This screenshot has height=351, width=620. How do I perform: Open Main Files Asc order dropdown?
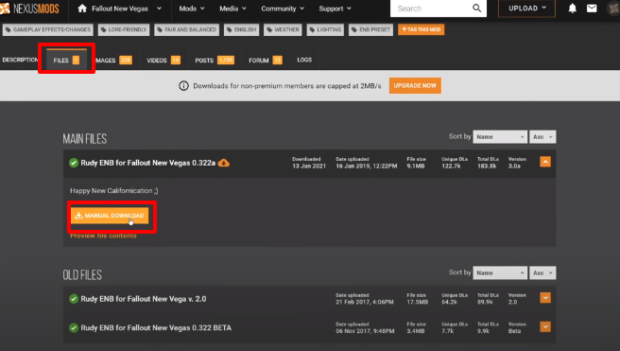click(x=542, y=137)
